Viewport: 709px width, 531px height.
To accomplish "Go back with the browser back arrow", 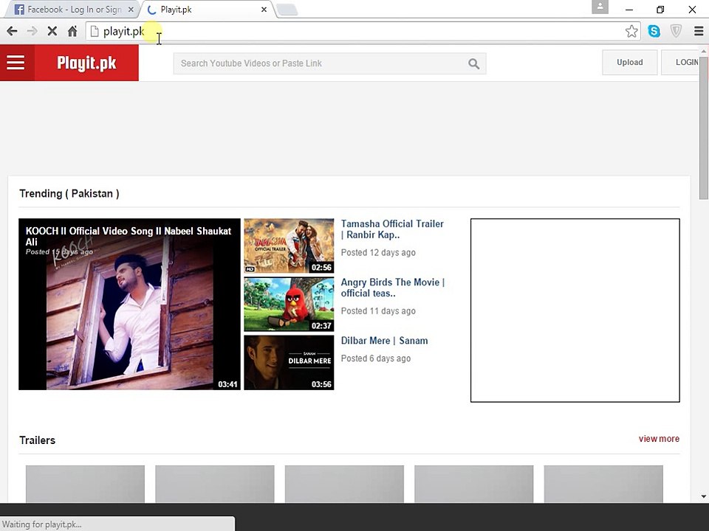I will (13, 31).
